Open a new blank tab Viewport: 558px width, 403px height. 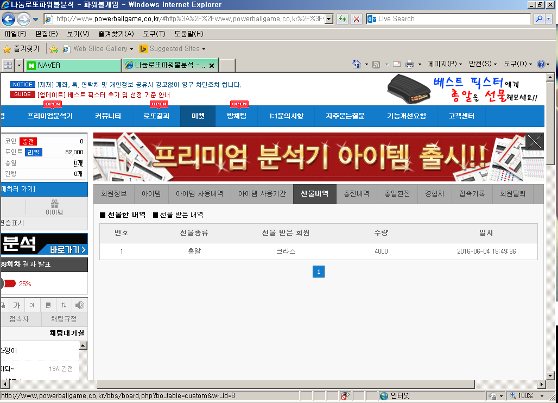click(227, 66)
